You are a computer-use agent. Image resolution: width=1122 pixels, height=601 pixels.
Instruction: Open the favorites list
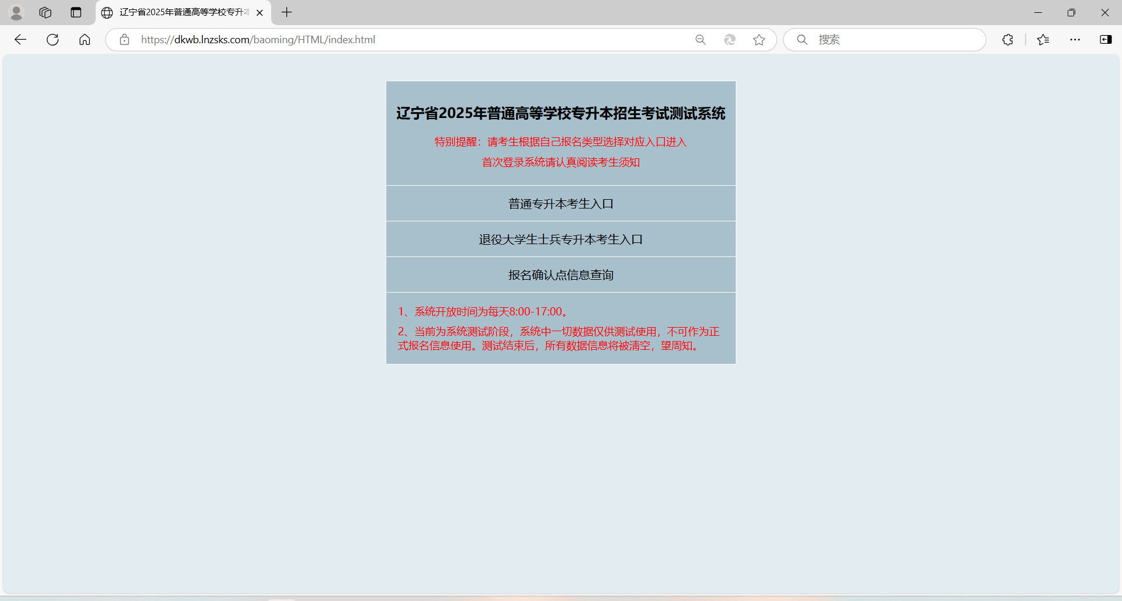1043,40
